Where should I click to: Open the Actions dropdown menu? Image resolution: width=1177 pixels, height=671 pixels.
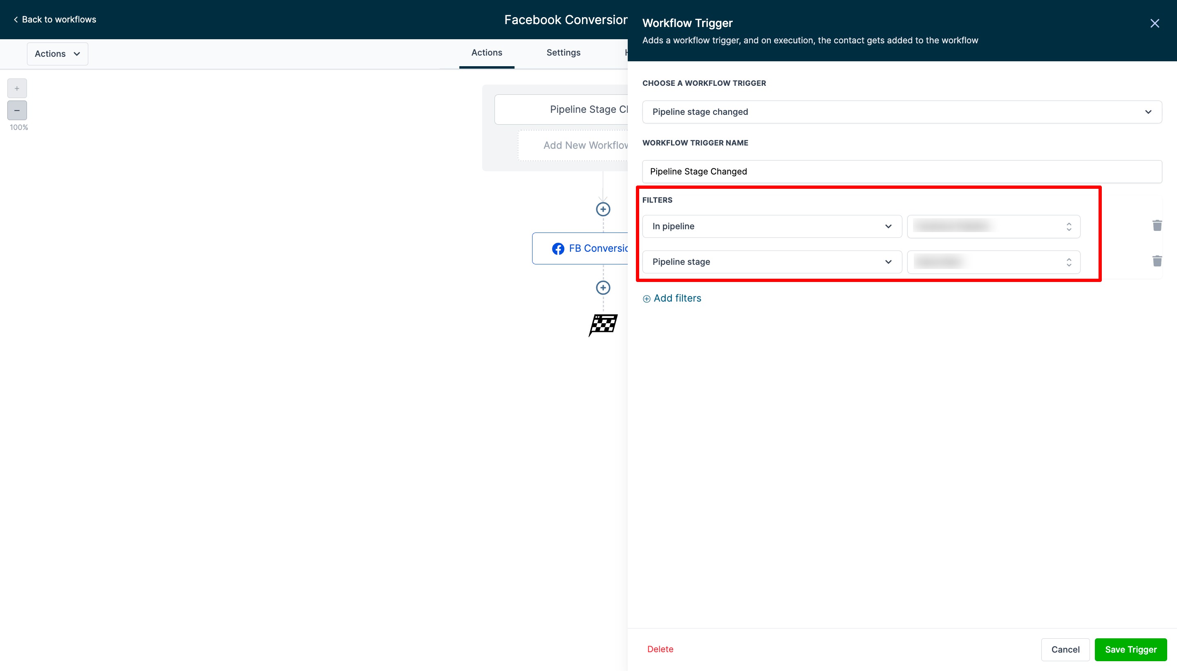click(57, 54)
